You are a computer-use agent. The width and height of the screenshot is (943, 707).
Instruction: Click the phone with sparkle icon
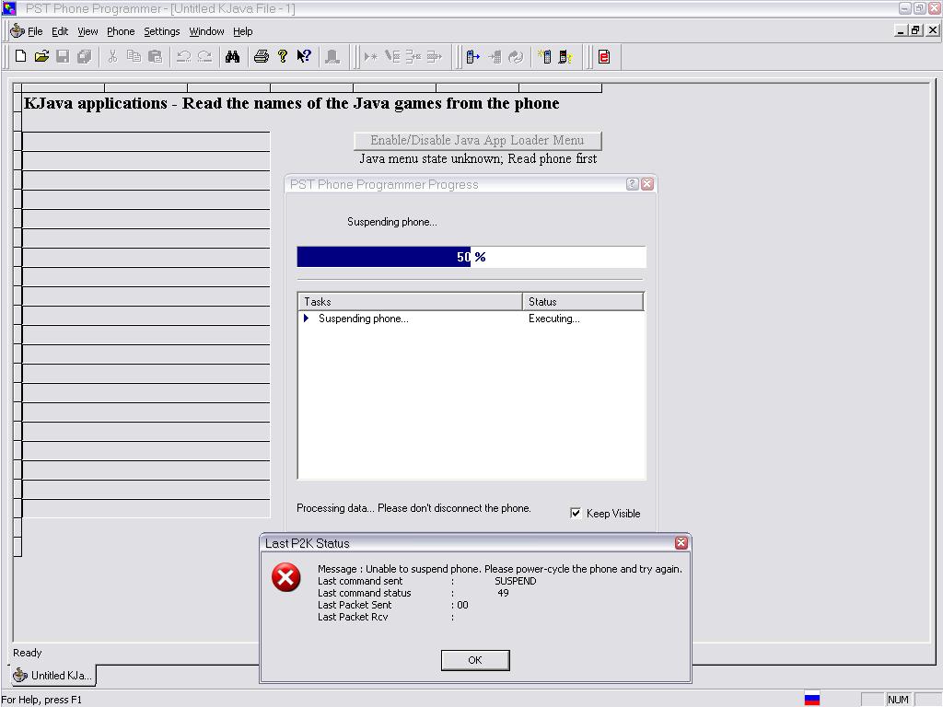pos(544,56)
